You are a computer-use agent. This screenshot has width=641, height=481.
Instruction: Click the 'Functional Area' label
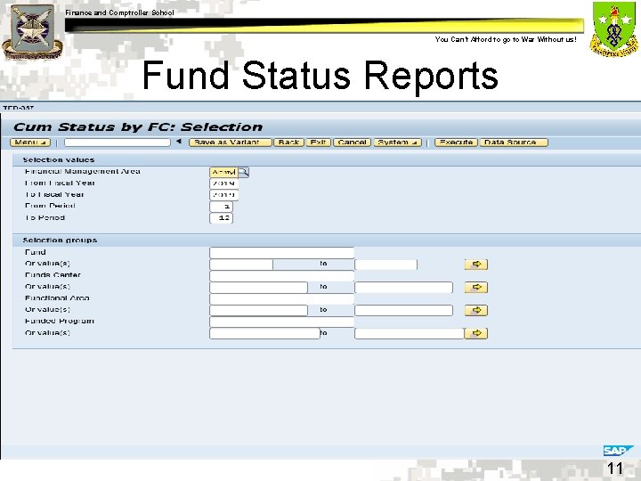pyautogui.click(x=57, y=298)
